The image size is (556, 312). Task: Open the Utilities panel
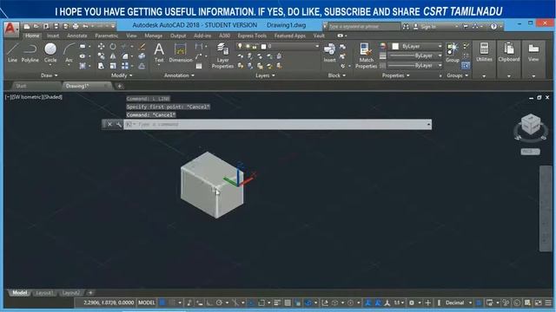pos(484,59)
